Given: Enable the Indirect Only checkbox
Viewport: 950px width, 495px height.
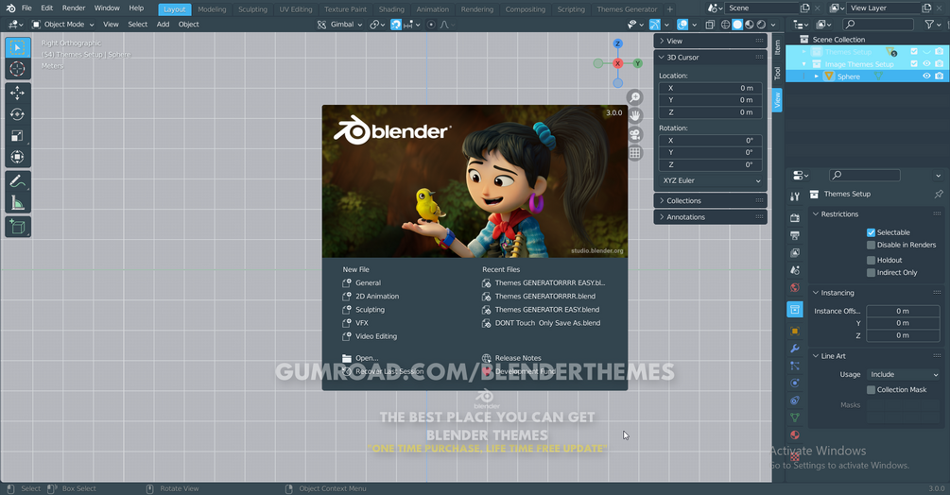Looking at the screenshot, I should (871, 273).
